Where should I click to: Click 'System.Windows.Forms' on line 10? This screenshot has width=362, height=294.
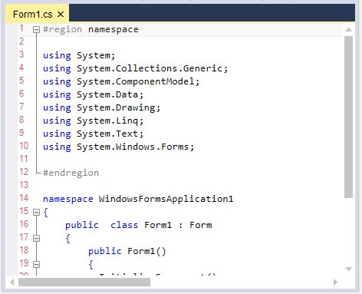click(133, 147)
